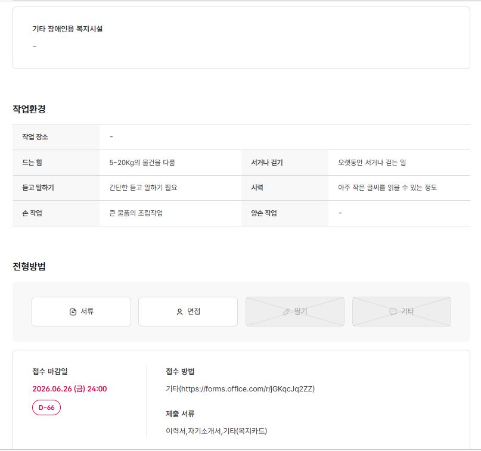Click the person icon beside 면접
This screenshot has width=481, height=451.
[x=179, y=312]
